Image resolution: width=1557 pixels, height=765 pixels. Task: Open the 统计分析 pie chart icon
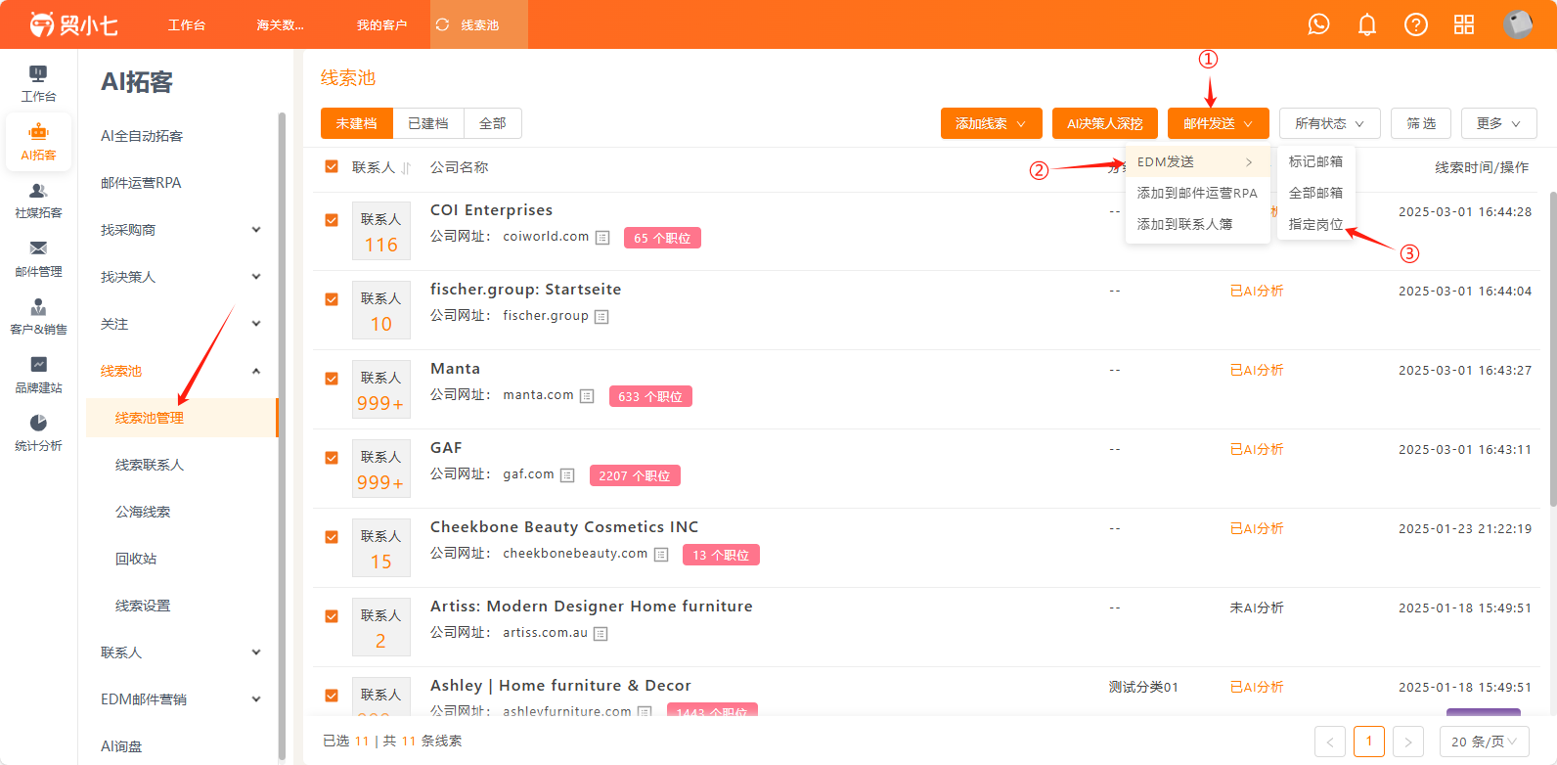[38, 423]
